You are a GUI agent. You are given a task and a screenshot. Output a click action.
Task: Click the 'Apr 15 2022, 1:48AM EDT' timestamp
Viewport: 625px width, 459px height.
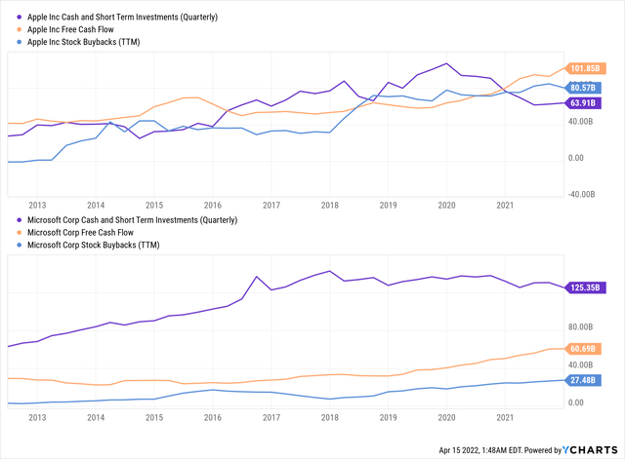pyautogui.click(x=480, y=450)
